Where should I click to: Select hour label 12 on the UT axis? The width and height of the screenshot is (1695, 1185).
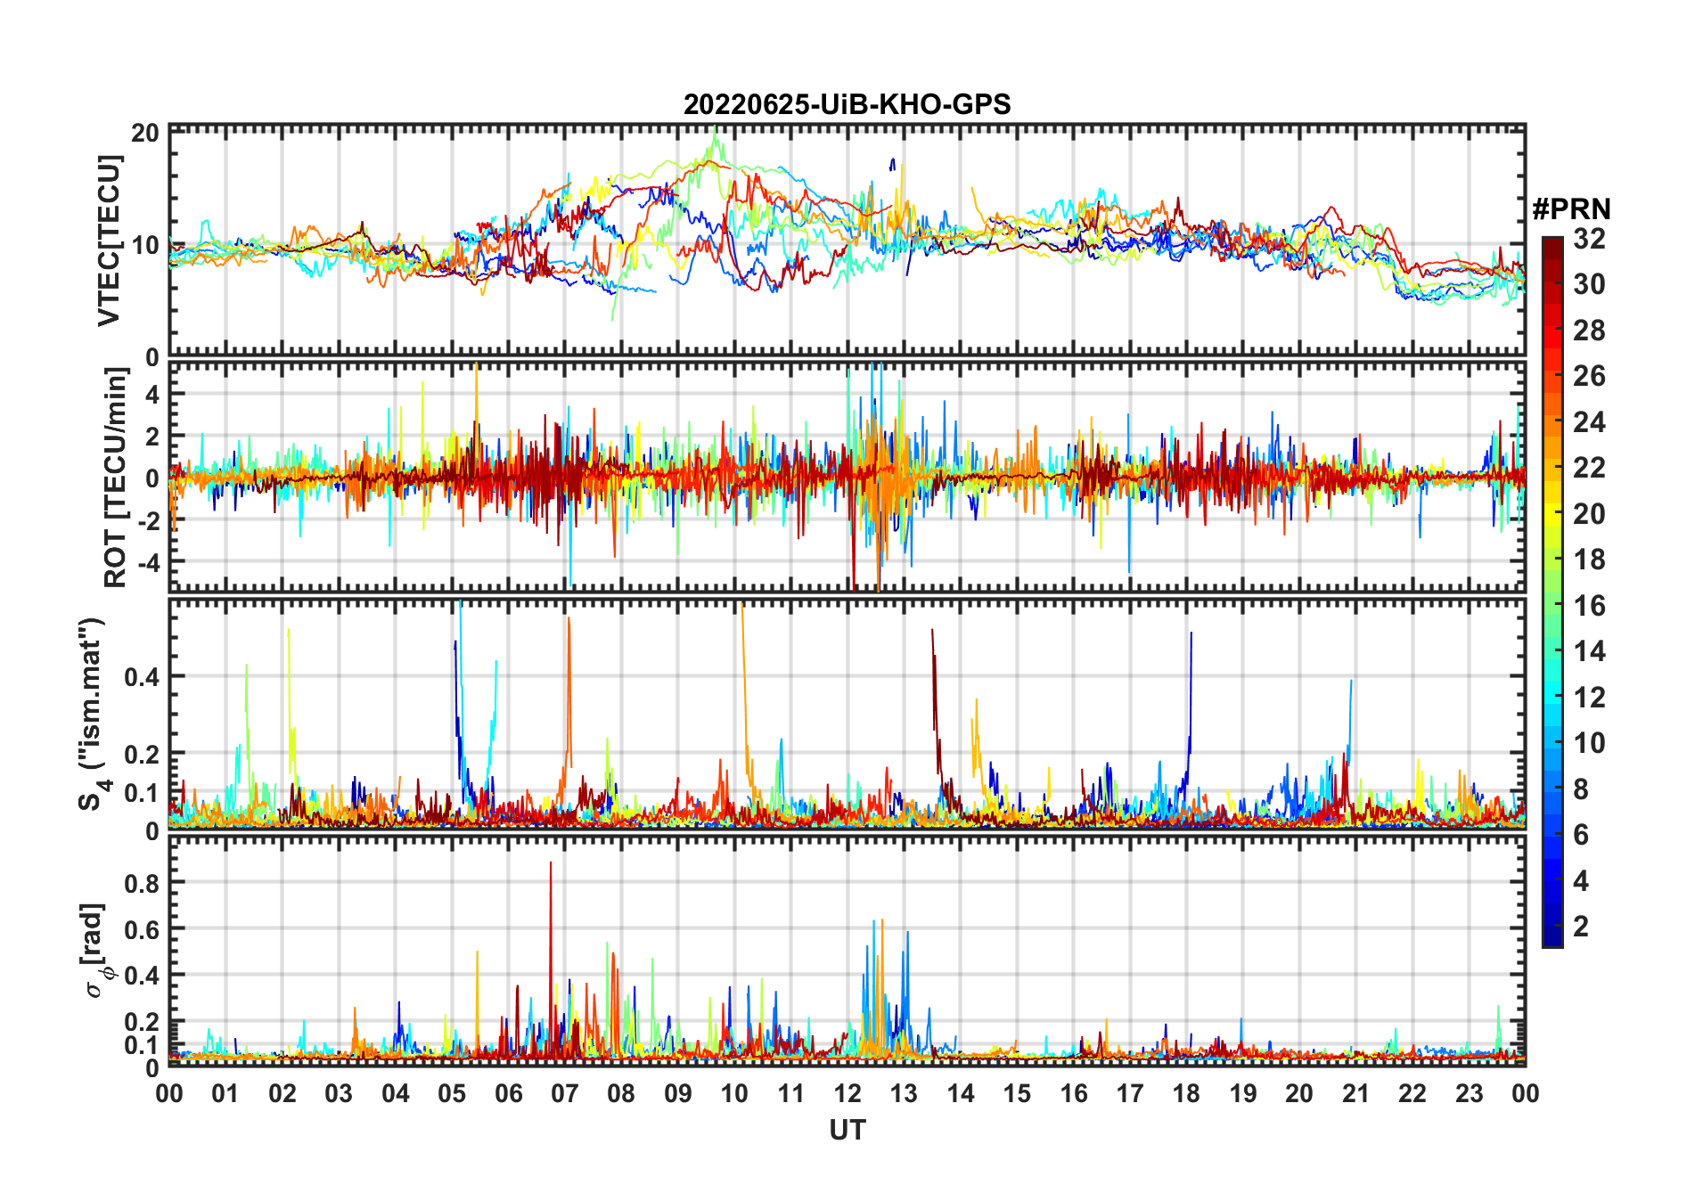[847, 1093]
